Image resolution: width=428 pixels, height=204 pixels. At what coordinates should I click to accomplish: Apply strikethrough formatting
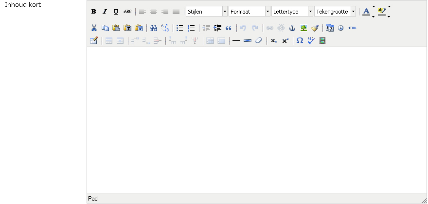[127, 12]
